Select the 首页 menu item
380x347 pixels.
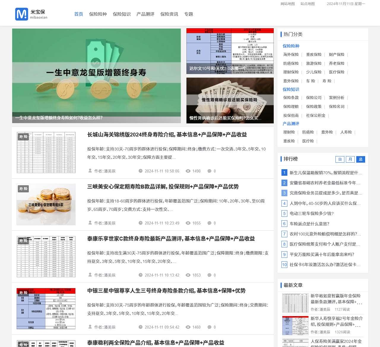point(78,14)
